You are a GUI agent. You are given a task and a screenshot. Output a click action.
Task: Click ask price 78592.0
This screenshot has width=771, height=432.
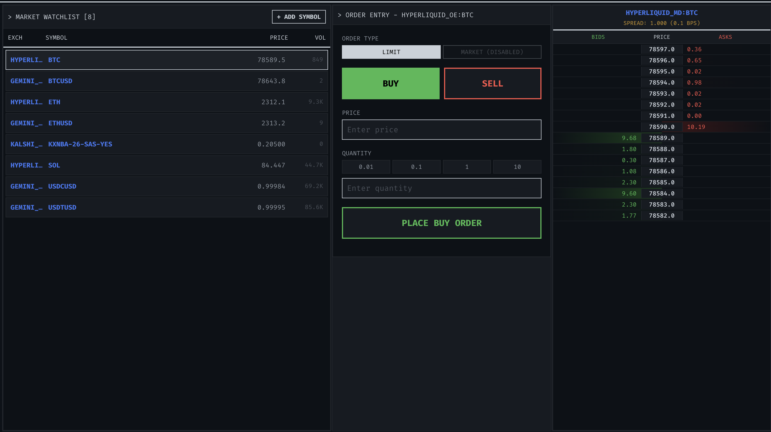coord(662,105)
